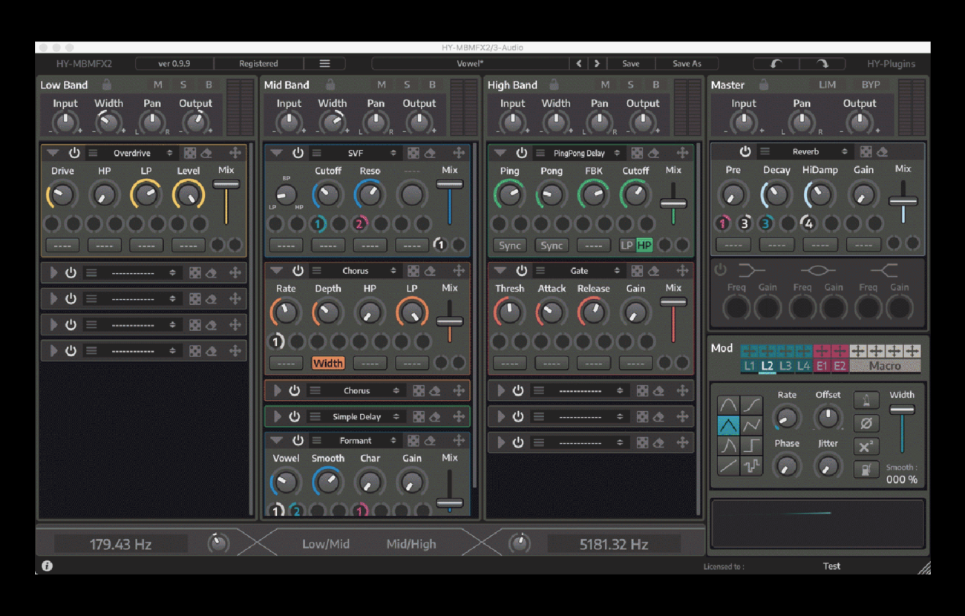Select the E2 envelope tab
This screenshot has height=616, width=965.
[840, 366]
